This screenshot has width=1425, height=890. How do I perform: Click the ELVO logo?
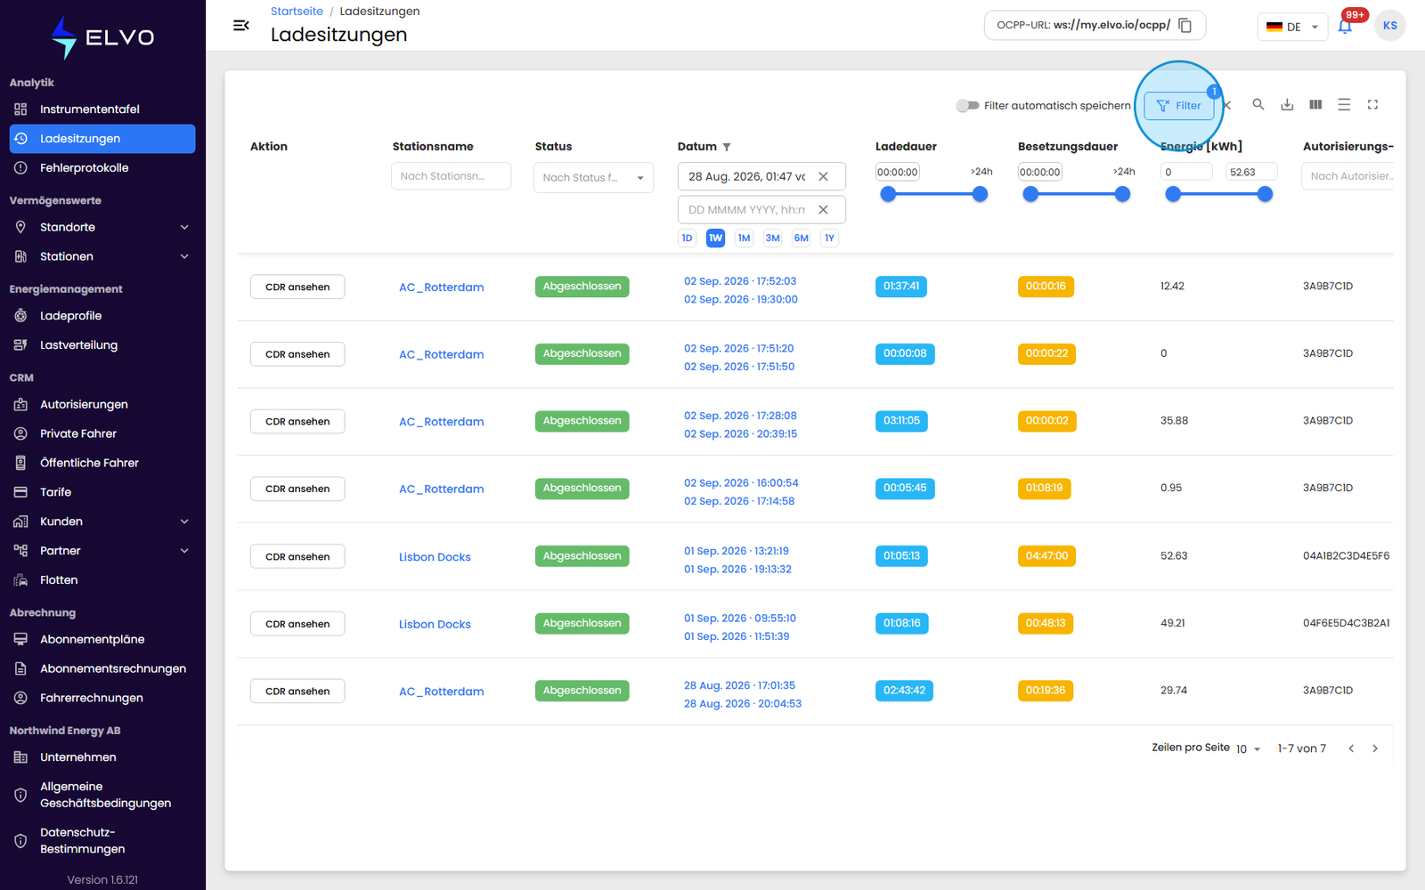point(102,37)
